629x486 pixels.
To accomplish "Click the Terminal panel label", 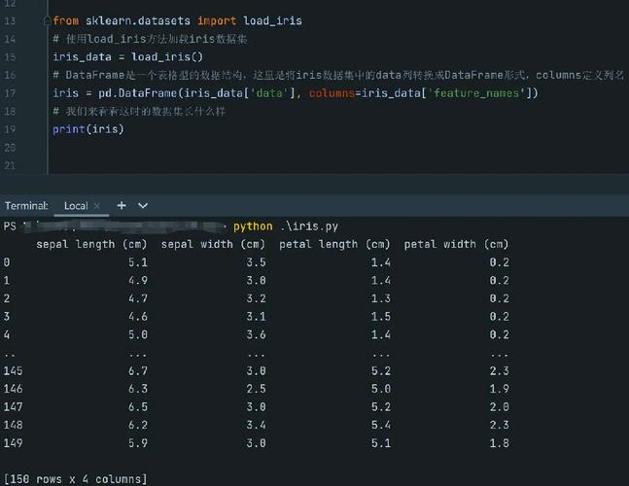I will [26, 206].
